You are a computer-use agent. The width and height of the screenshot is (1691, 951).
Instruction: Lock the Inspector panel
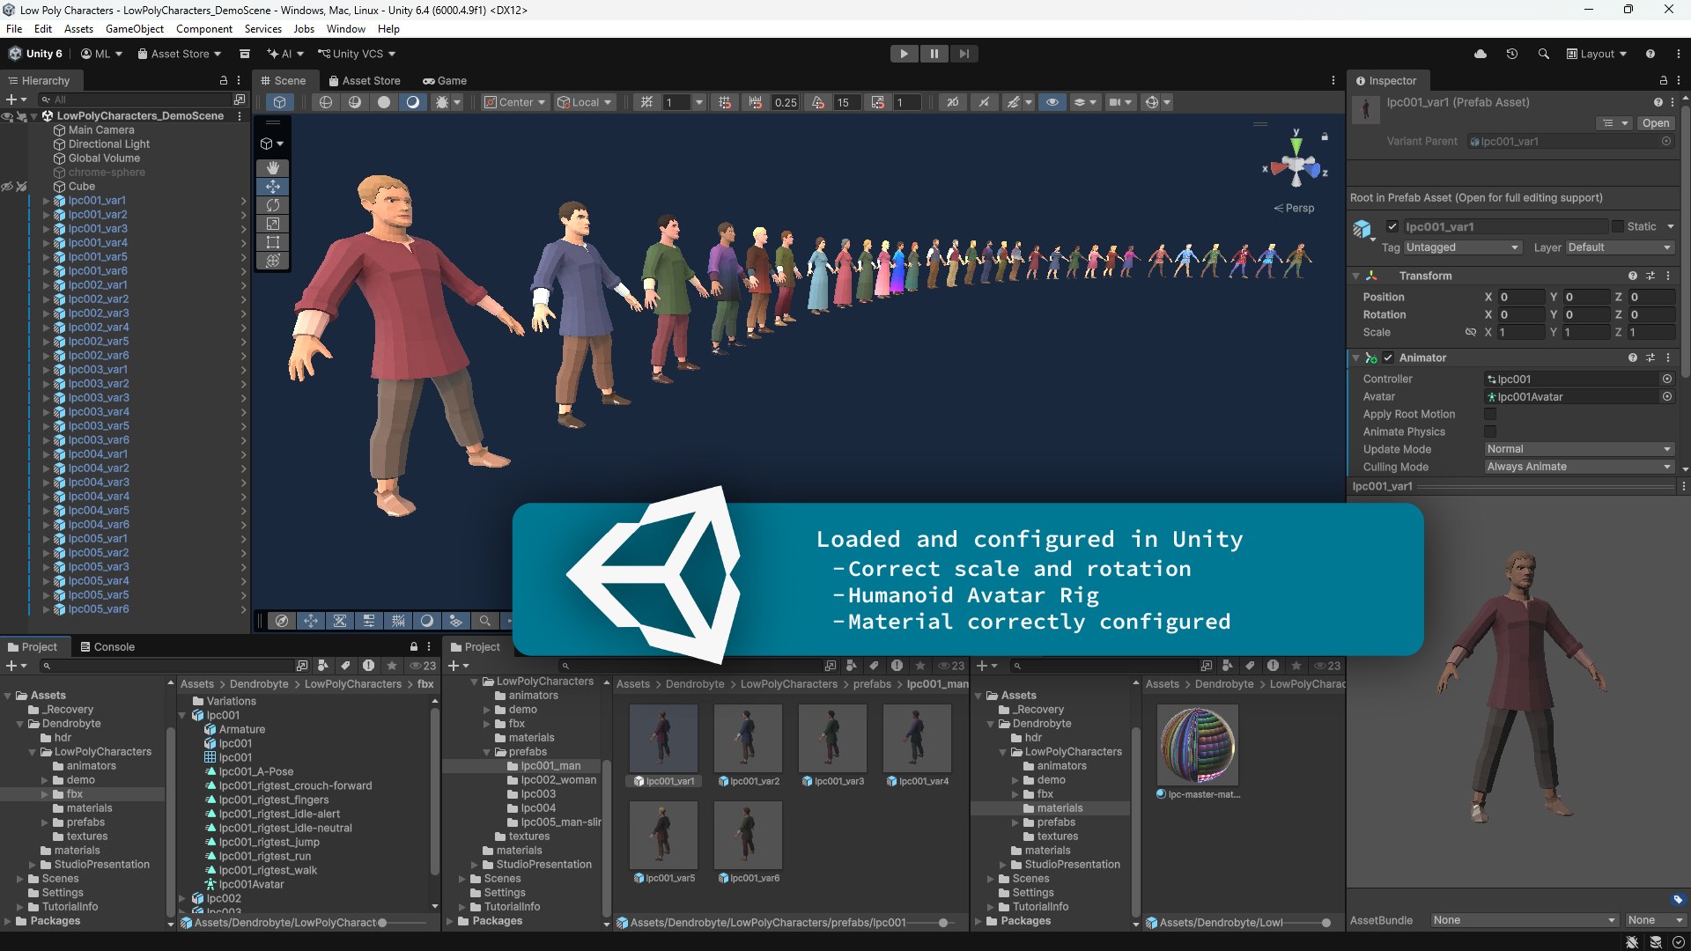coord(1664,80)
